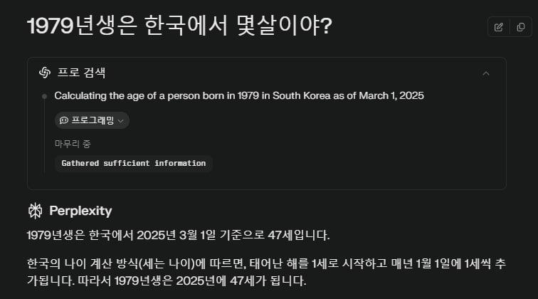Viewport: 538px width, 299px height.
Task: Click the 'Calculating the age' step text
Action: (x=239, y=95)
